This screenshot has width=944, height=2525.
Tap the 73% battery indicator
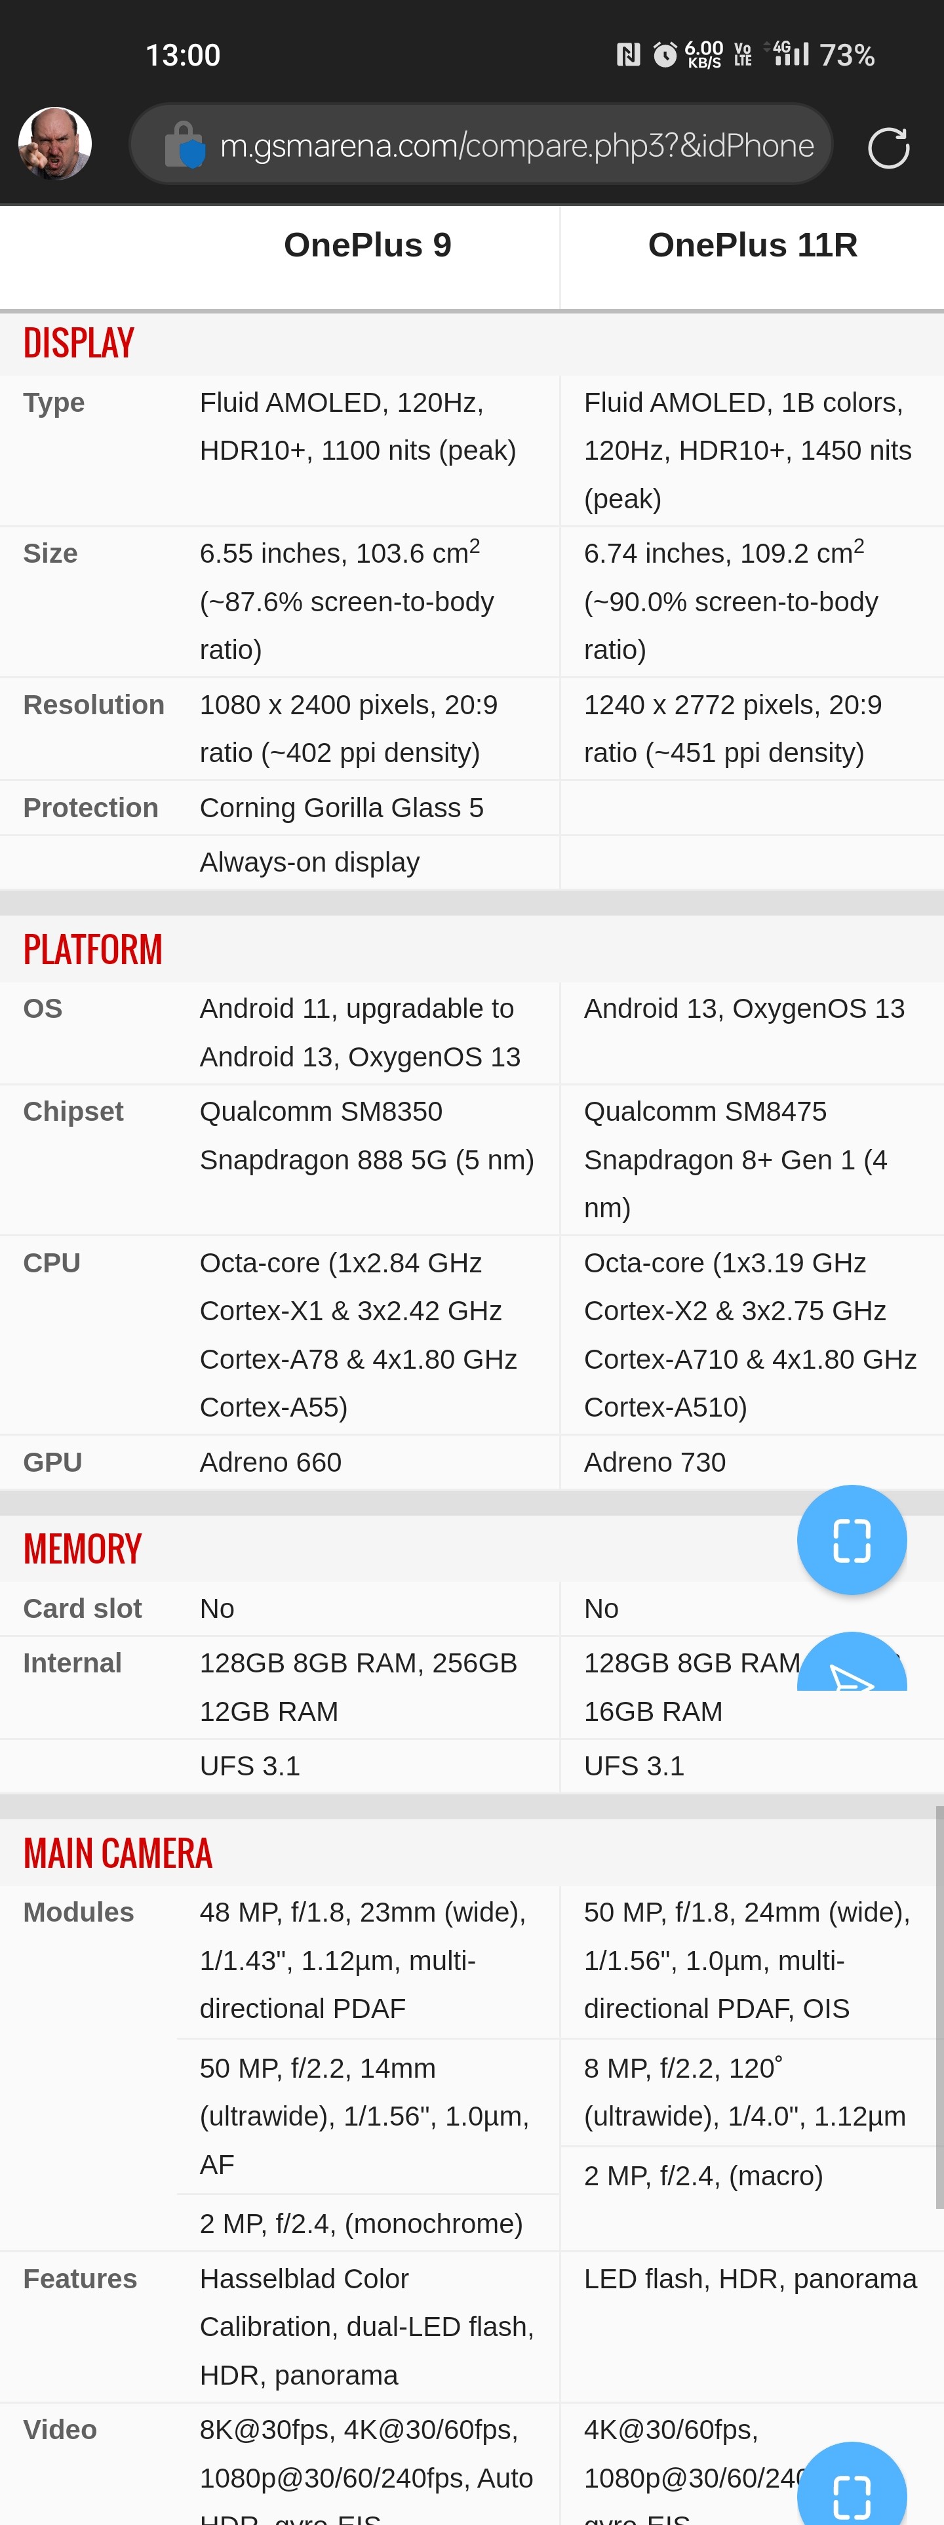tap(847, 55)
